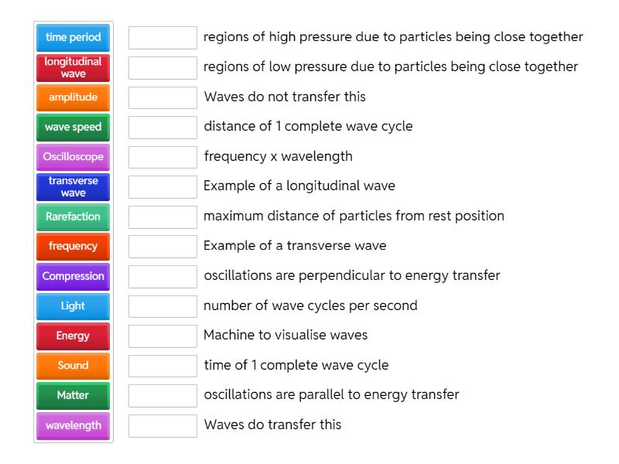The image size is (619, 464).
Task: Click the answer box for "Machine to visualise waves"
Action: [x=162, y=336]
